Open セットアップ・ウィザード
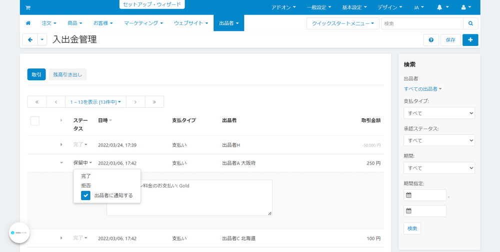 coord(152,4)
